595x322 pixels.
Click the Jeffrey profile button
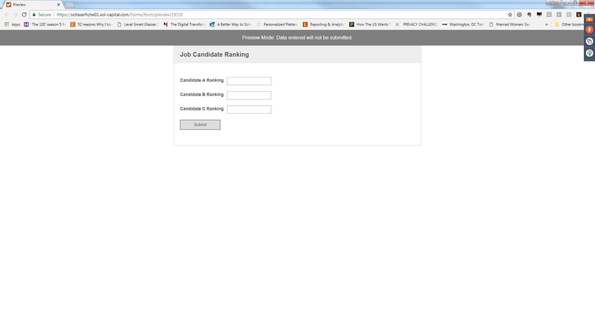553,3
